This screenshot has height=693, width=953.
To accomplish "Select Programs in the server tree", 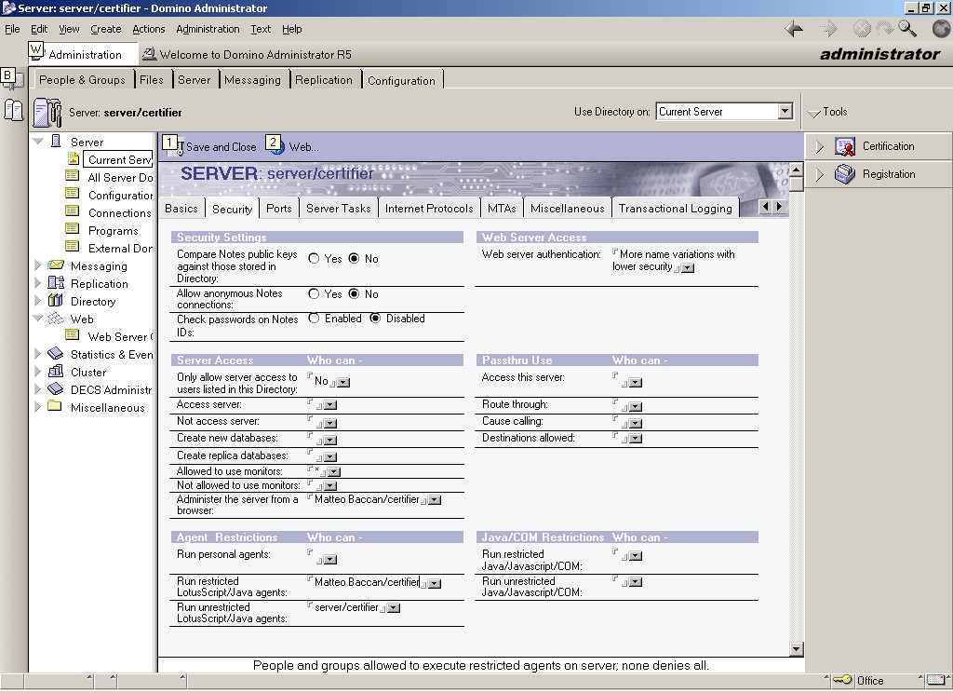I will tap(113, 230).
